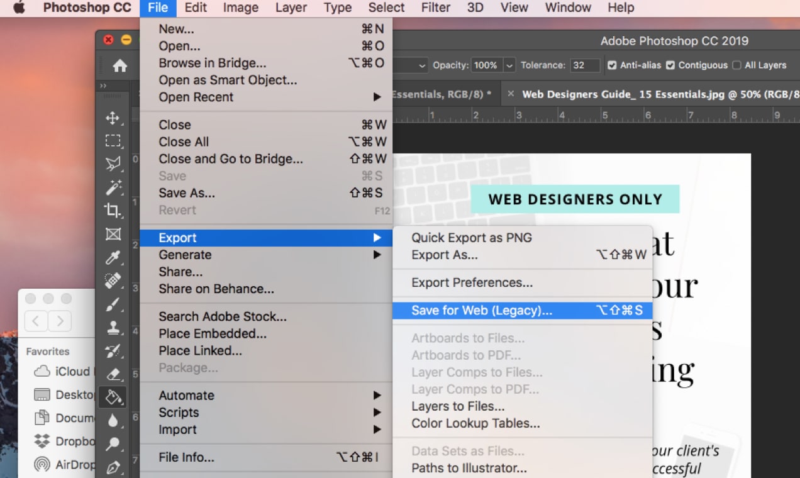The height and width of the screenshot is (478, 800).
Task: Select the Pen tool
Action: tap(113, 467)
